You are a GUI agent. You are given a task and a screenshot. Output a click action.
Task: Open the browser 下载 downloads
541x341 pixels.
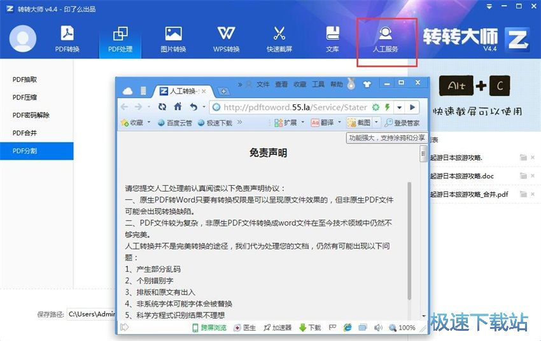tap(310, 328)
